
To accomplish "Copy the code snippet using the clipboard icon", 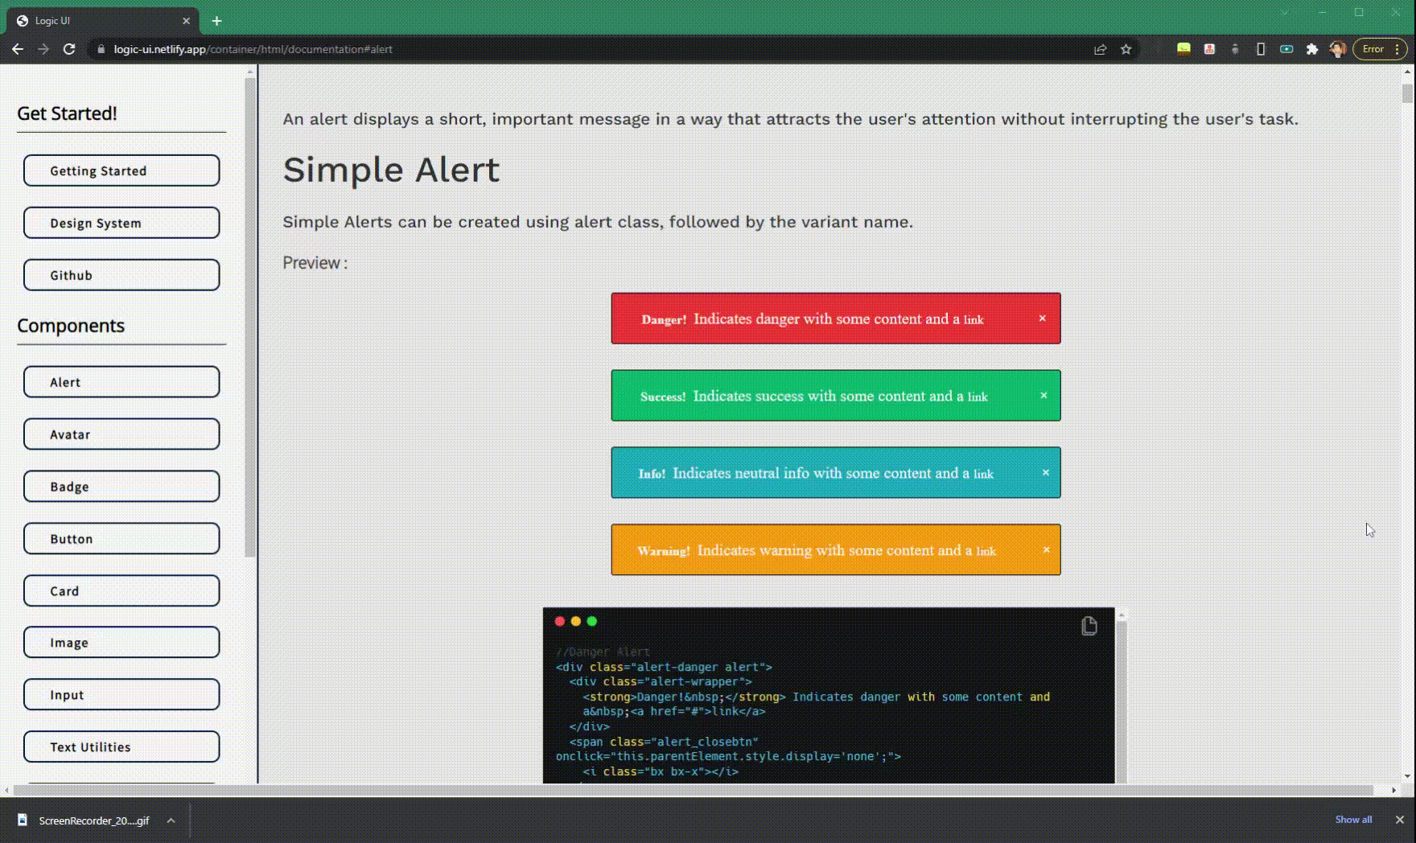I will click(1089, 626).
